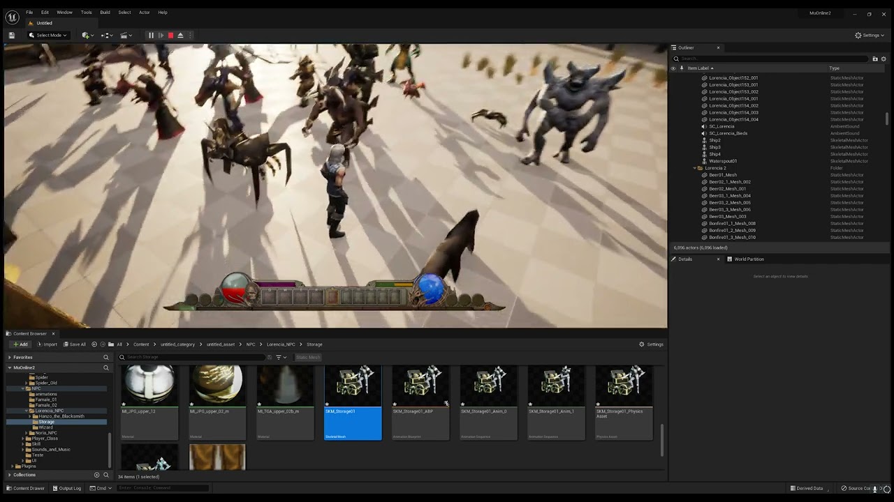Open the Actor menu

pyautogui.click(x=144, y=13)
